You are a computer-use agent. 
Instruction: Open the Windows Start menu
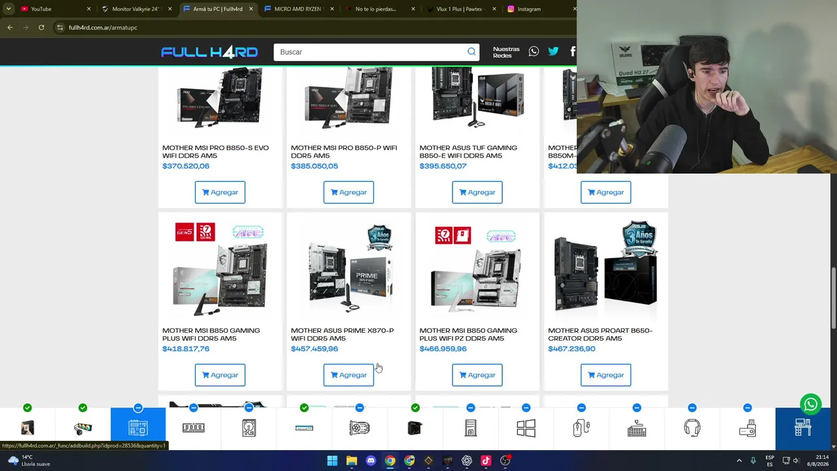tap(332, 461)
